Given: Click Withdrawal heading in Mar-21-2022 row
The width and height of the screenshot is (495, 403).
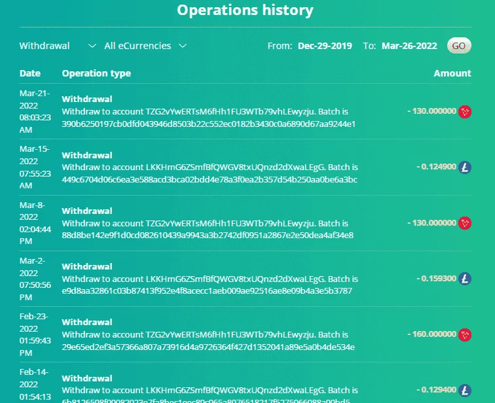Looking at the screenshot, I should [87, 99].
